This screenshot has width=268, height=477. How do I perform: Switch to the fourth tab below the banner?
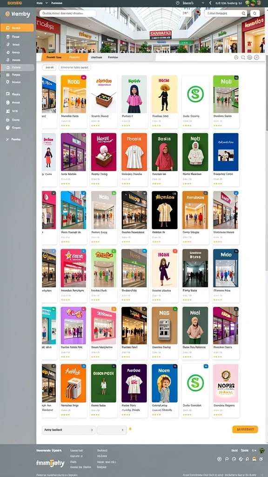click(x=113, y=57)
